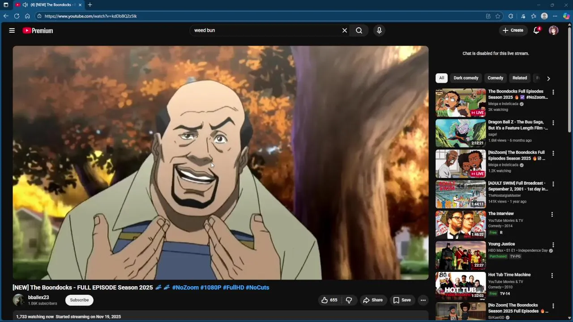573x322 pixels.
Task: Open the account avatar menu
Action: coord(554,30)
